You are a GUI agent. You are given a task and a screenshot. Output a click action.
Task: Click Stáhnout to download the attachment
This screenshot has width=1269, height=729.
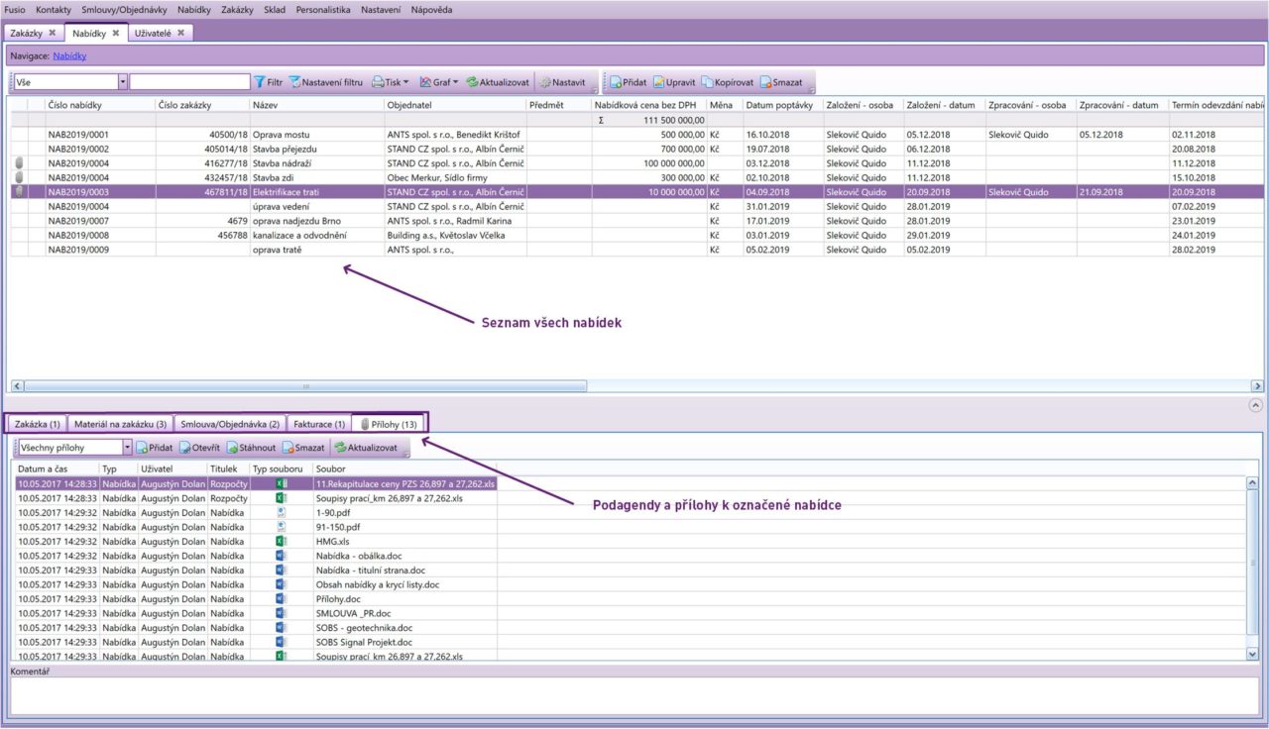coord(251,448)
